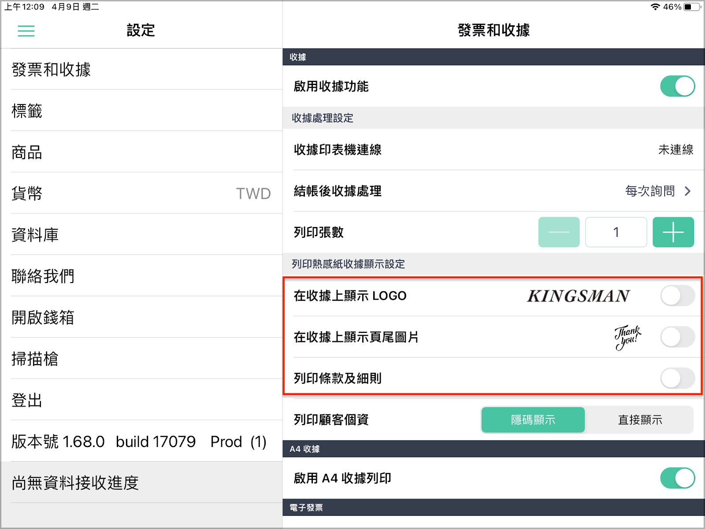Tap 版本號 1.68.0 build row
This screenshot has height=529, width=705.
(x=141, y=441)
